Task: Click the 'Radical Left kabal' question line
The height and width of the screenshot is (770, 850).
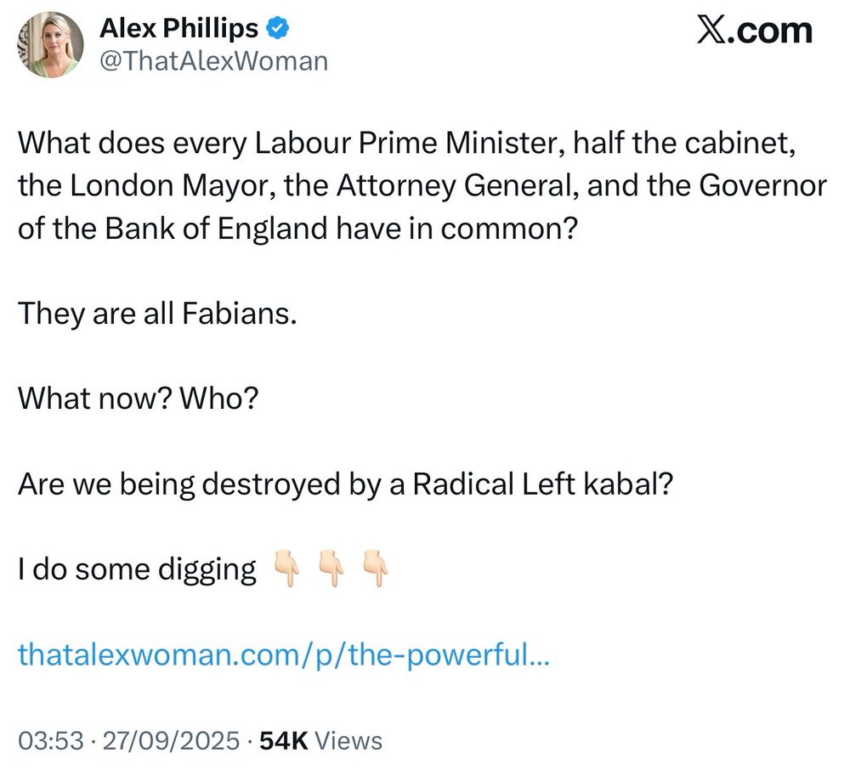Action: [345, 484]
